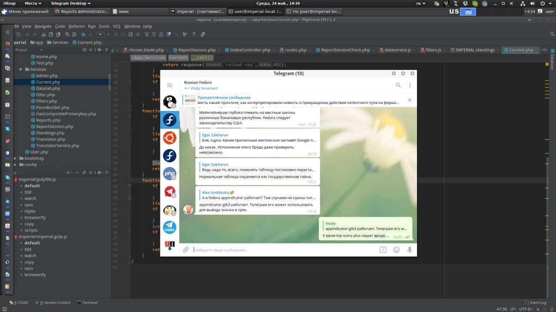
Task: Open Telegram chat options (three dots)
Action: tap(410, 85)
